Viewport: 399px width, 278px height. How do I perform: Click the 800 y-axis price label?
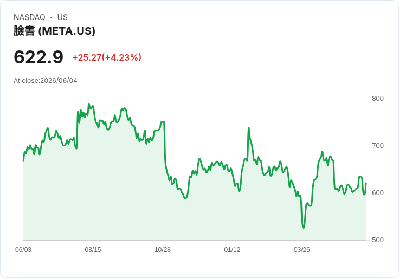pyautogui.click(x=378, y=99)
